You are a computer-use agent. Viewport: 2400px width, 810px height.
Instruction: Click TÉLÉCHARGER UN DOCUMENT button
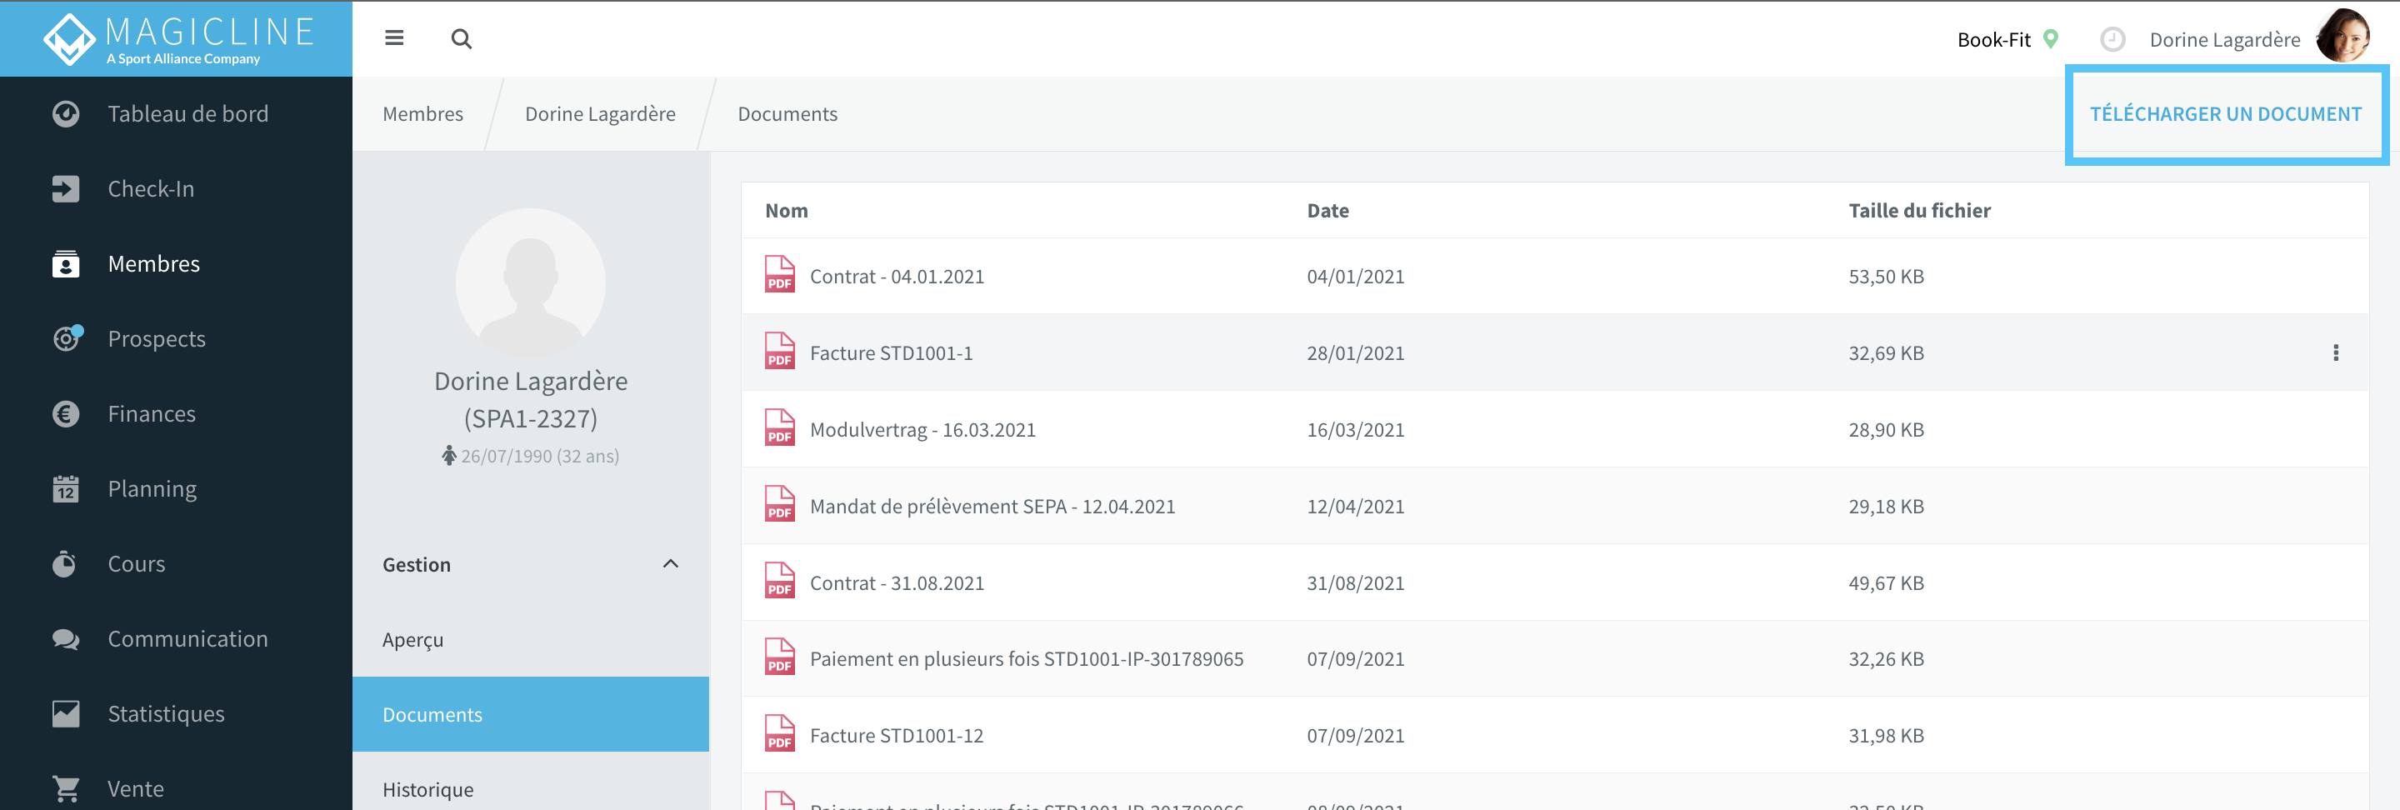[2226, 113]
